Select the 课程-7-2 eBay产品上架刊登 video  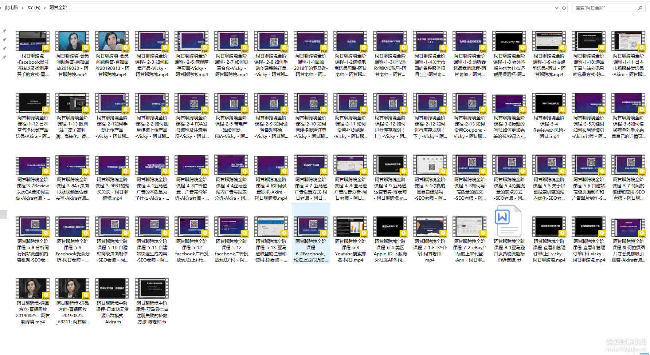(x=469, y=226)
